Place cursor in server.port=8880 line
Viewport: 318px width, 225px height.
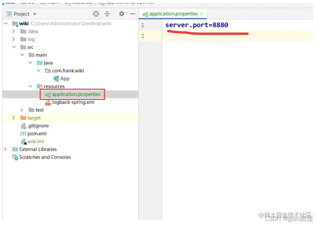[197, 25]
